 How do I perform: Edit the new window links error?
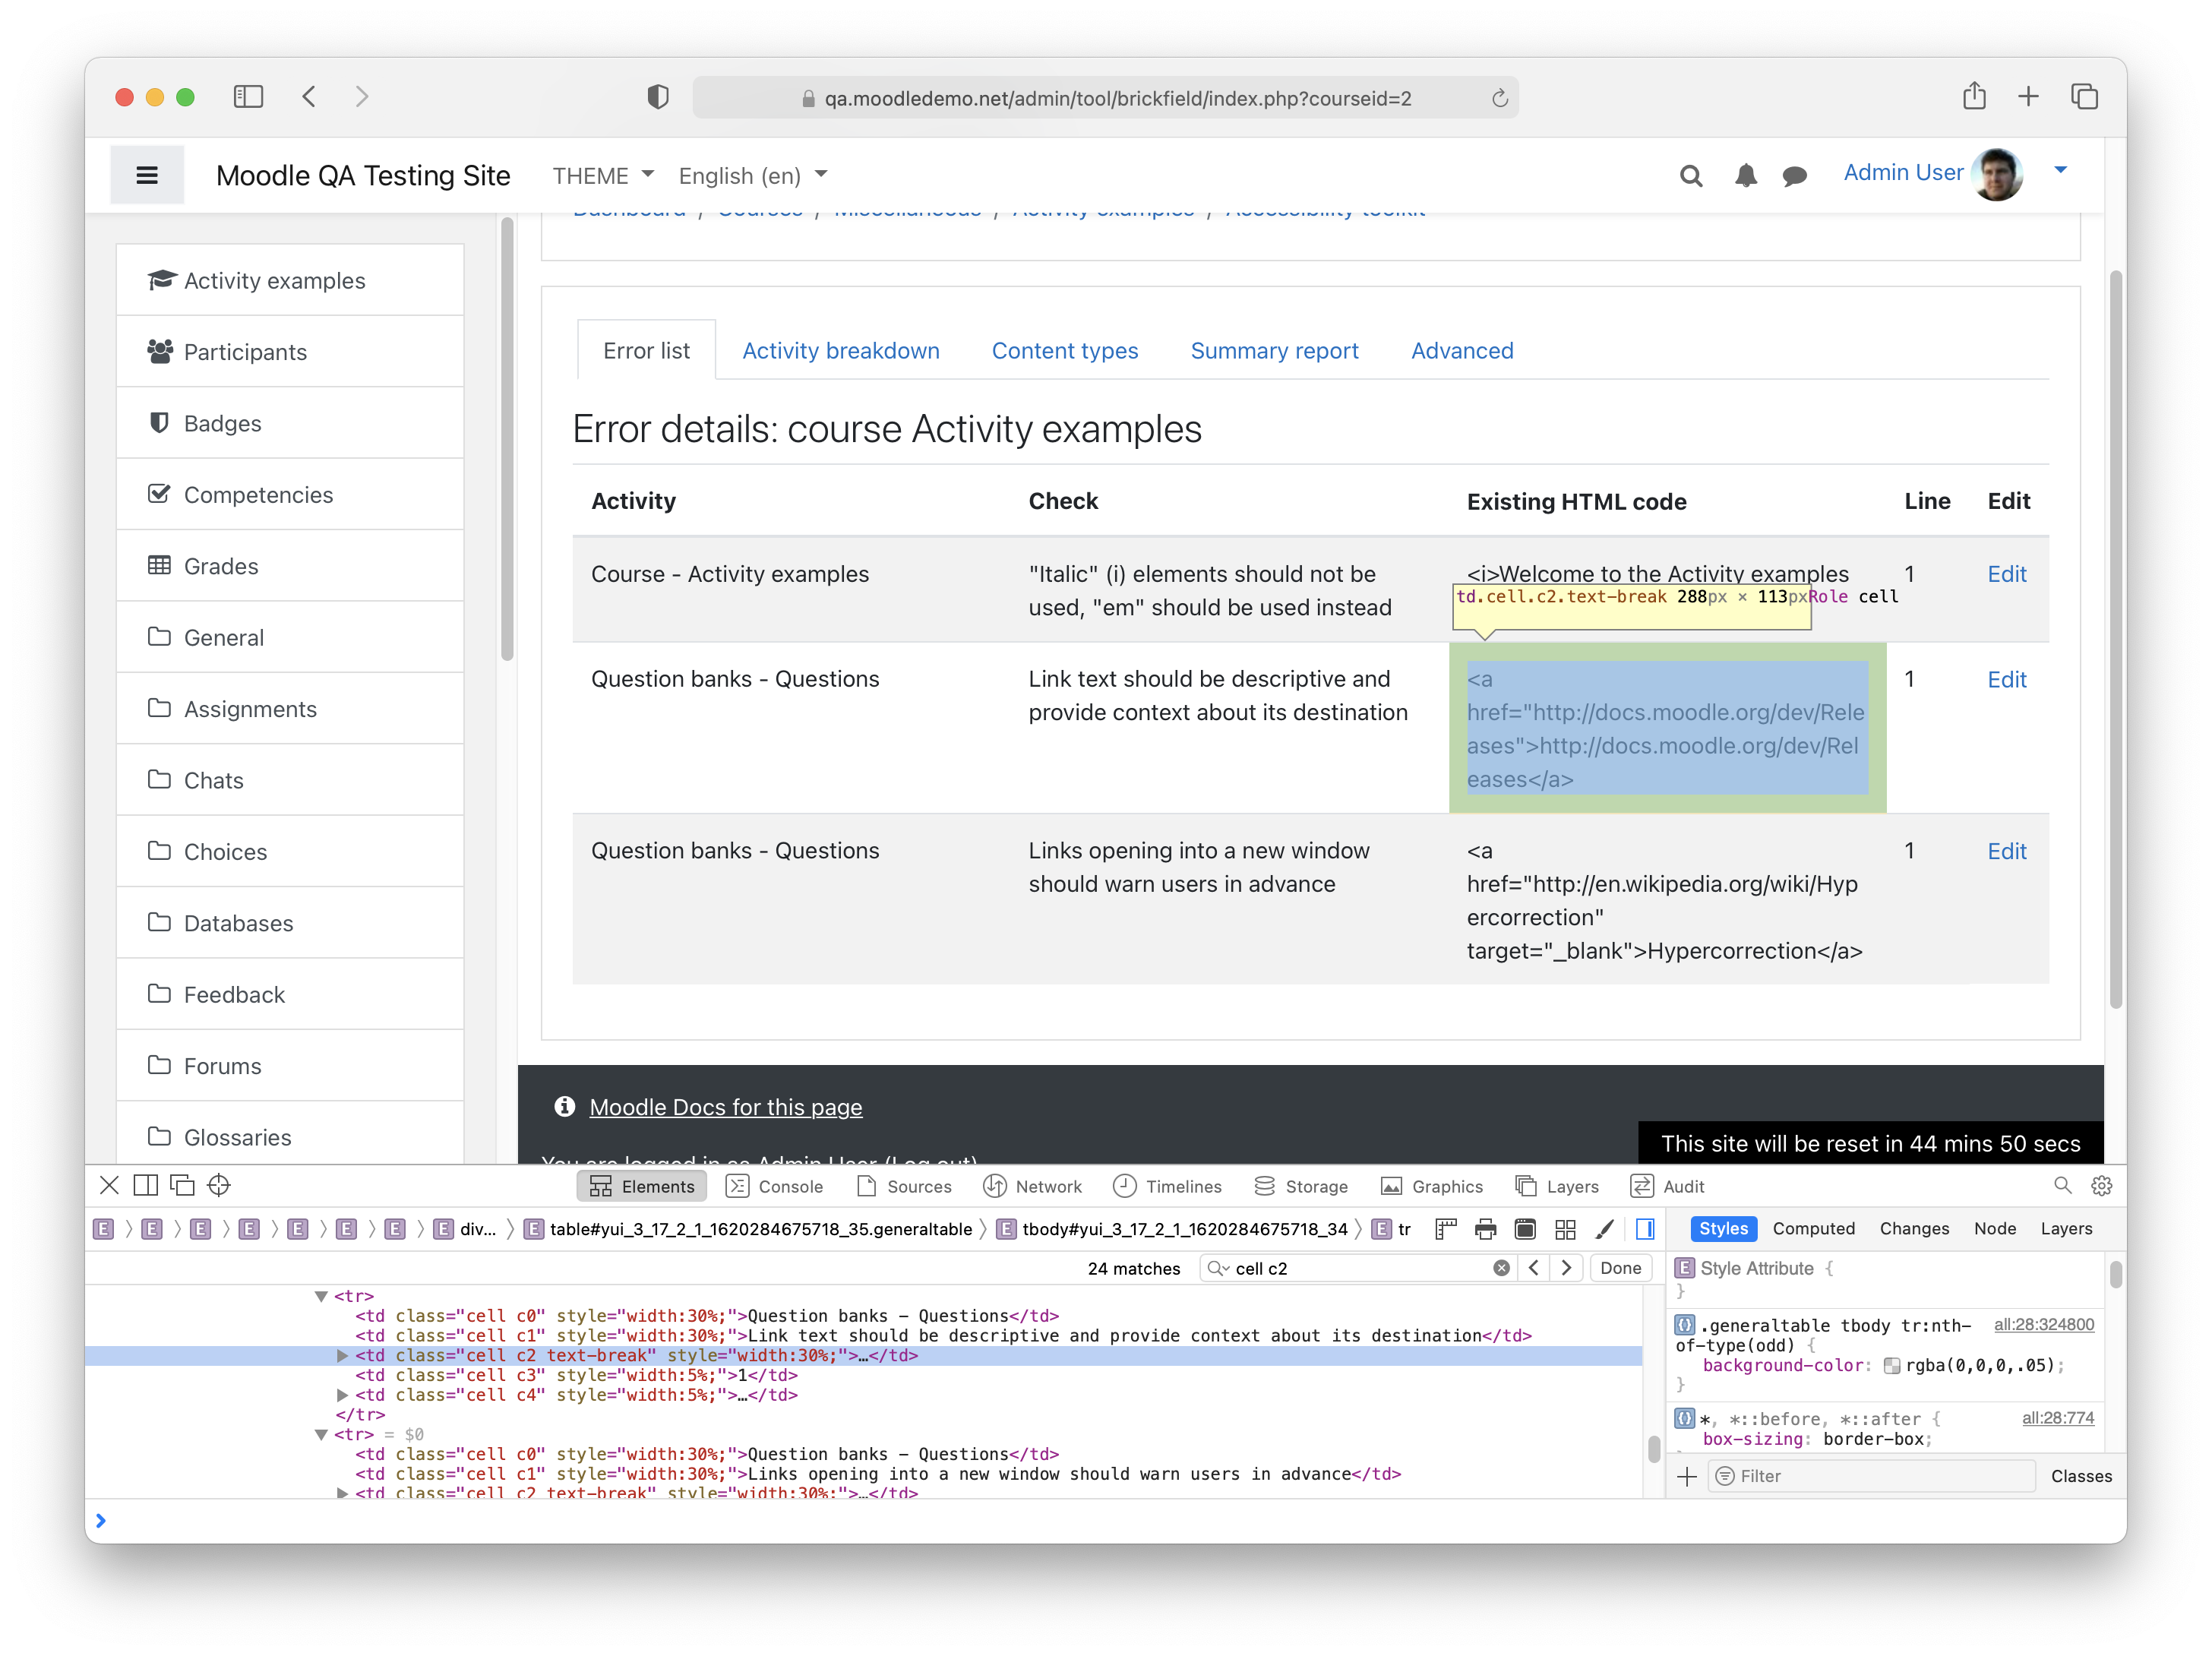[2006, 851]
